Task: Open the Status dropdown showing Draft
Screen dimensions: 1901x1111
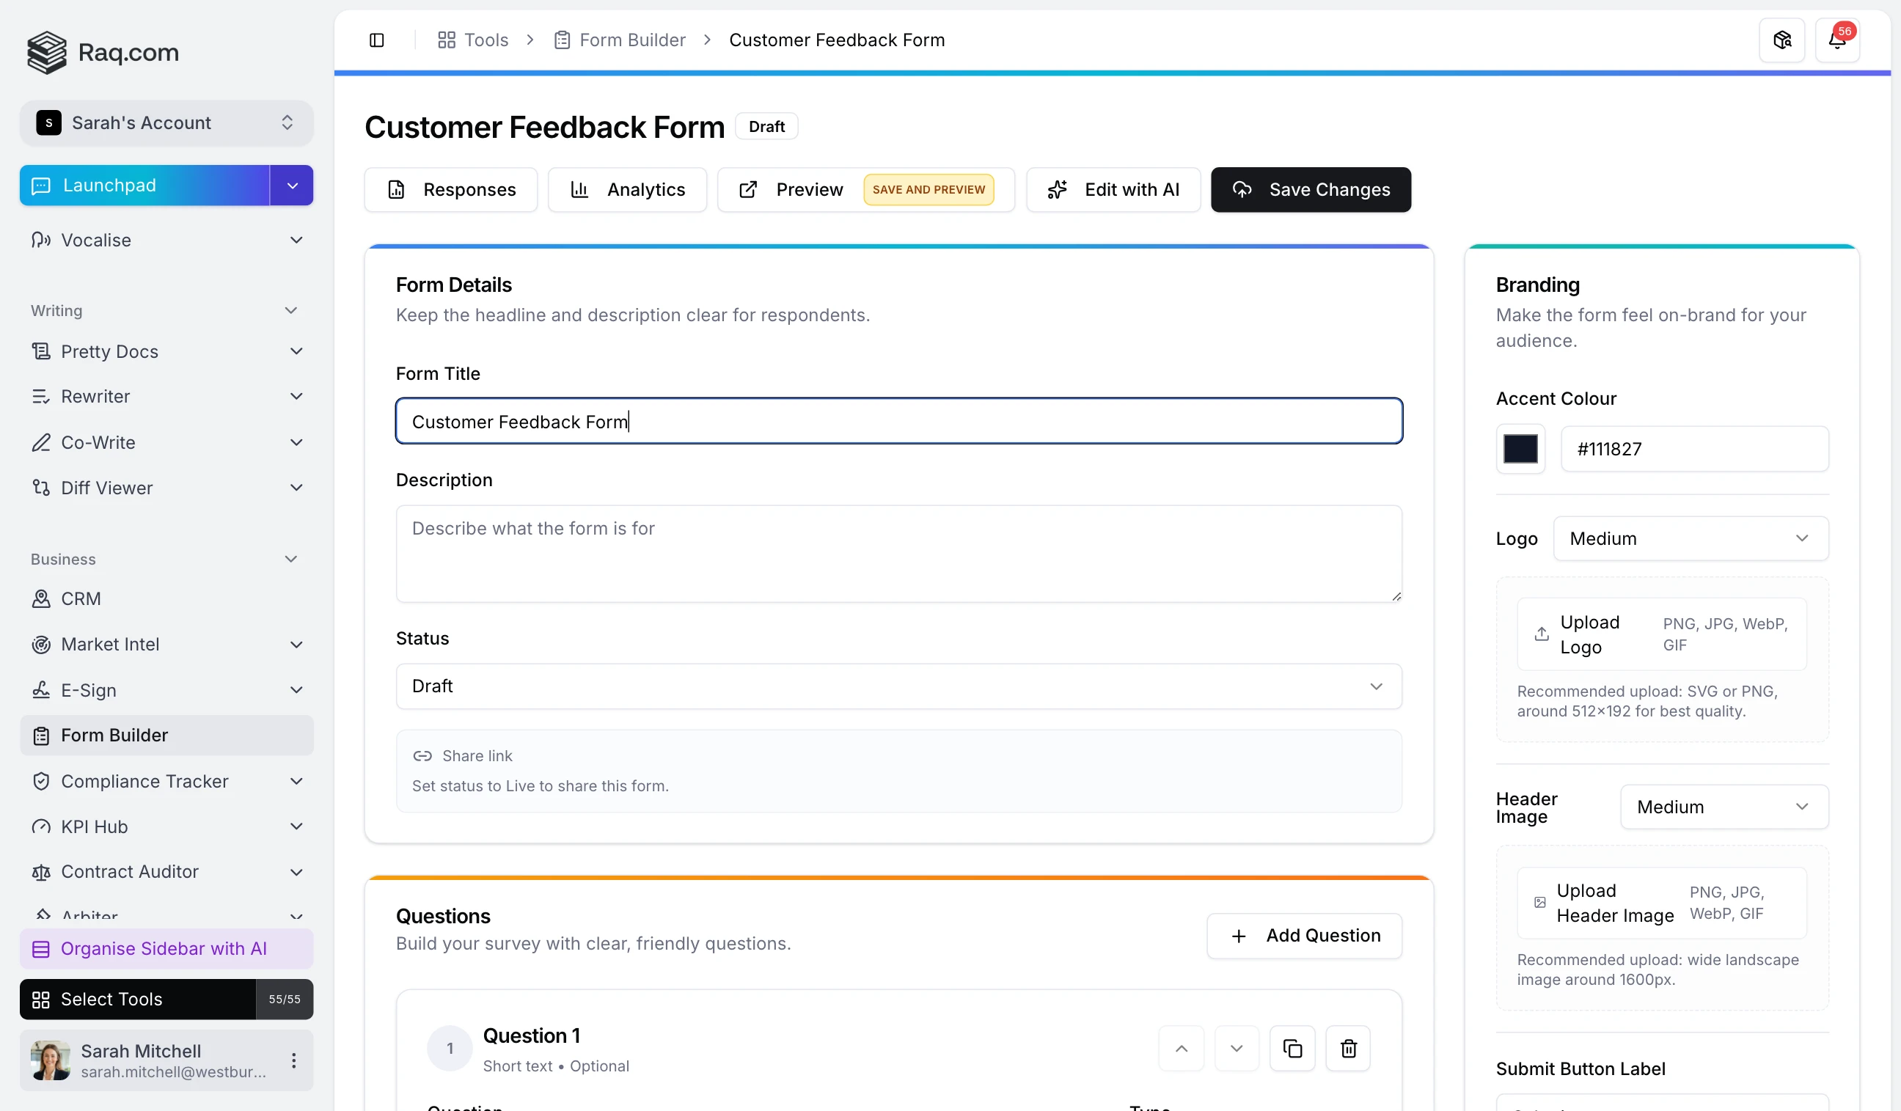Action: tap(898, 686)
